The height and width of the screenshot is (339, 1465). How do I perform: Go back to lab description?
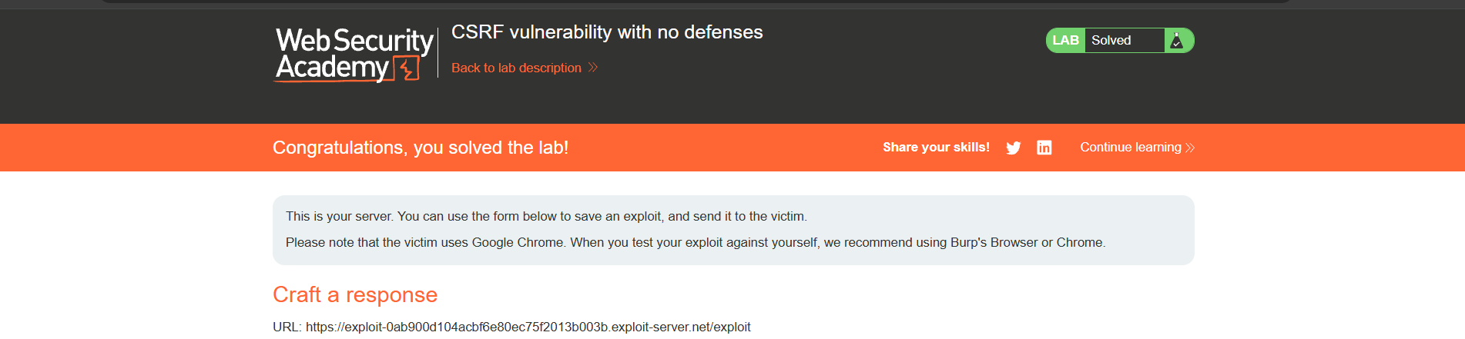coord(516,68)
